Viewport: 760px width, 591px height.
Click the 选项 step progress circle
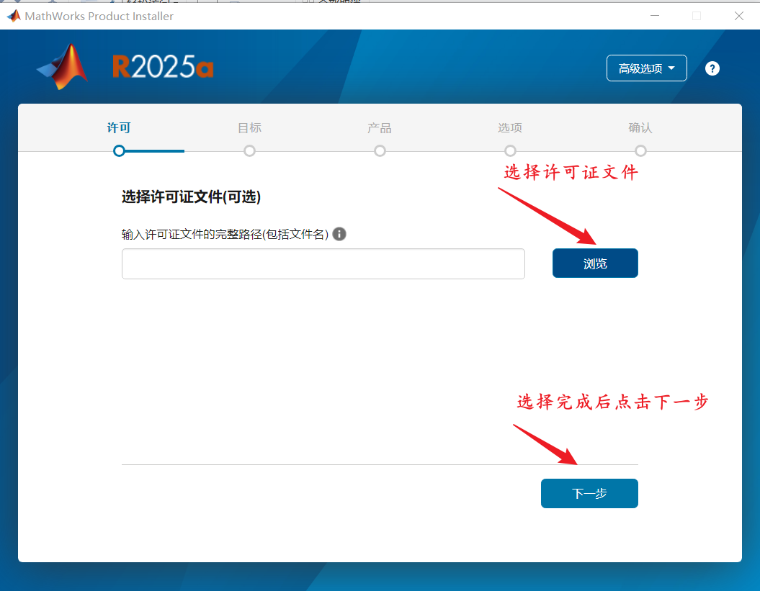pos(510,150)
